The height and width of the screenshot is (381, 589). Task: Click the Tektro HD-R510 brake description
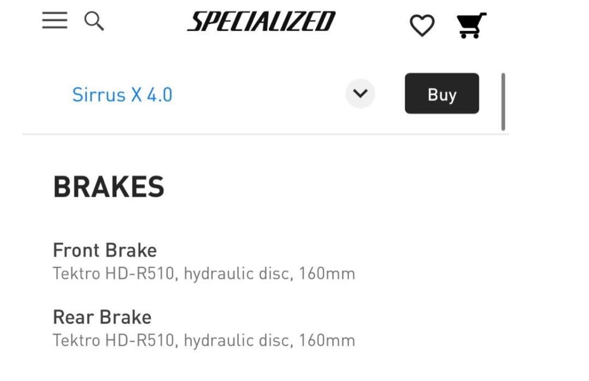point(203,273)
